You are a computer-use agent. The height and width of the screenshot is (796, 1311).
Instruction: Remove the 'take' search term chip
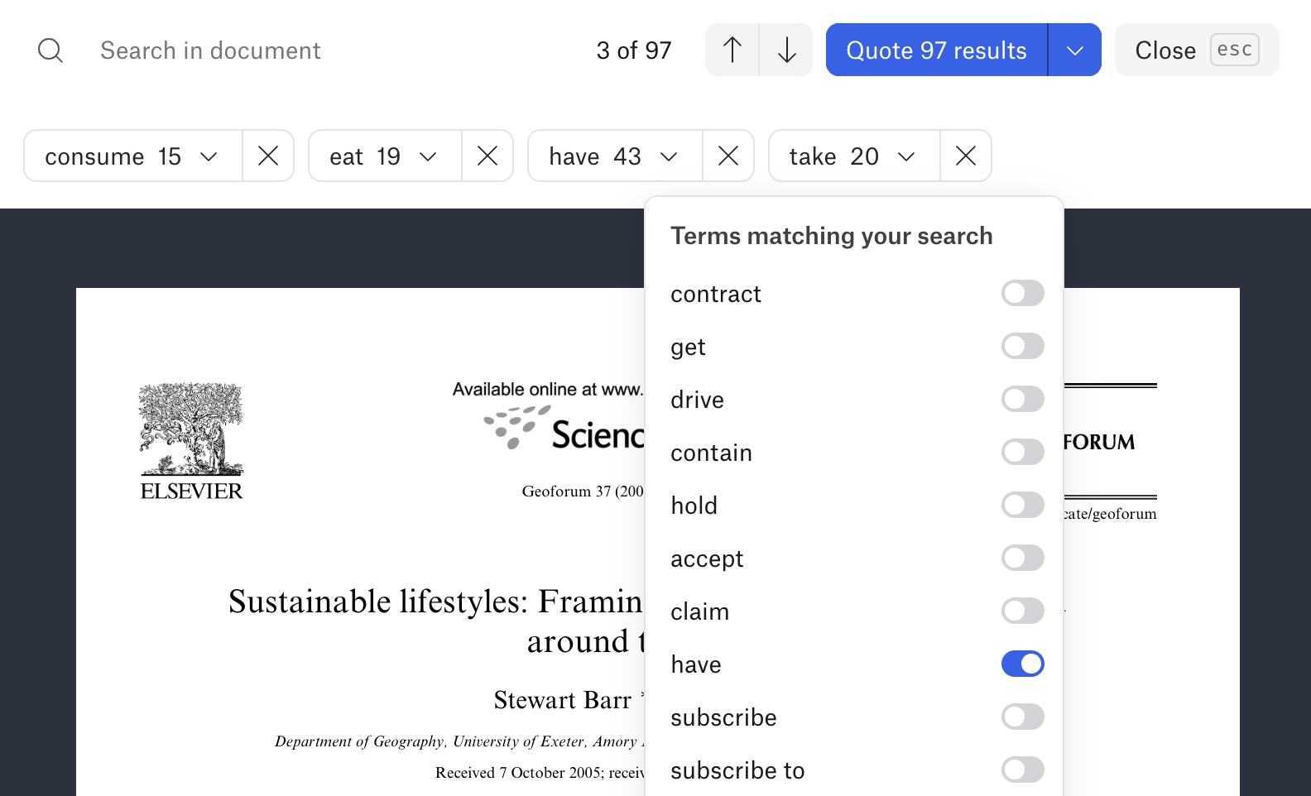click(x=966, y=156)
